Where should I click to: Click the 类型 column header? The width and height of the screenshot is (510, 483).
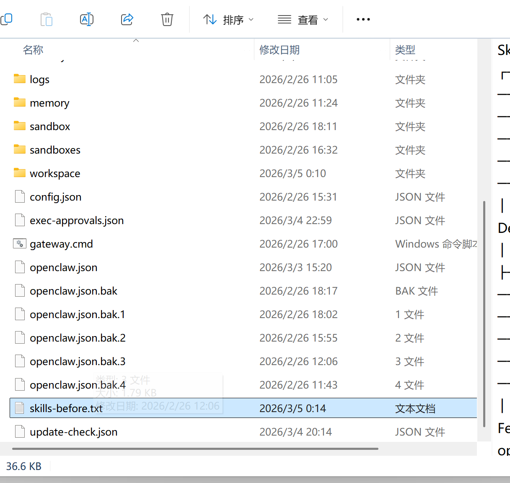coord(405,50)
